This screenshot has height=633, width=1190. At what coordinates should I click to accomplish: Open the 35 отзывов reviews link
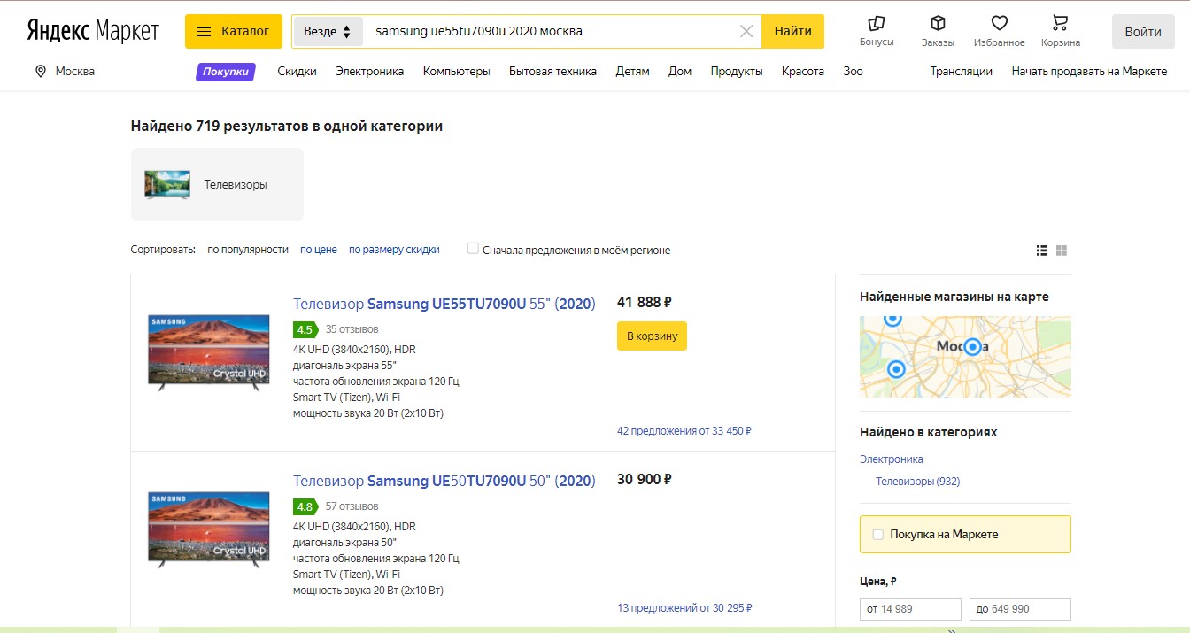352,329
